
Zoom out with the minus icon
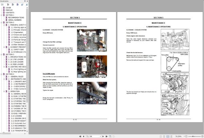point(186,136)
